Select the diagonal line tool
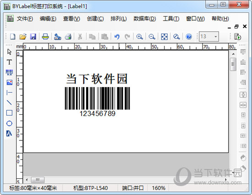This screenshot has width=252, height=195. (9, 102)
